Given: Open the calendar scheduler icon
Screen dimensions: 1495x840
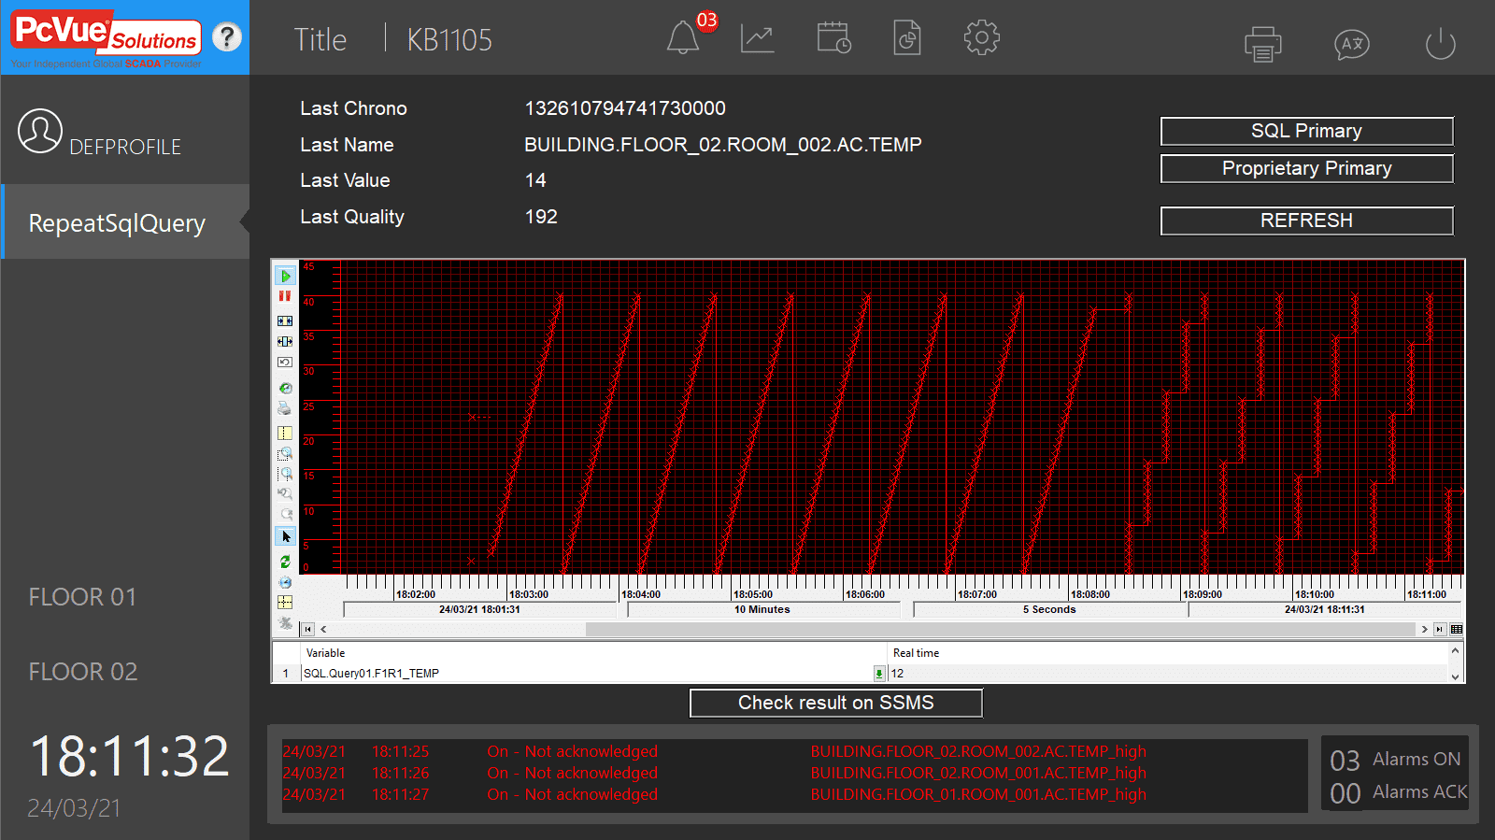Looking at the screenshot, I should tap(833, 39).
